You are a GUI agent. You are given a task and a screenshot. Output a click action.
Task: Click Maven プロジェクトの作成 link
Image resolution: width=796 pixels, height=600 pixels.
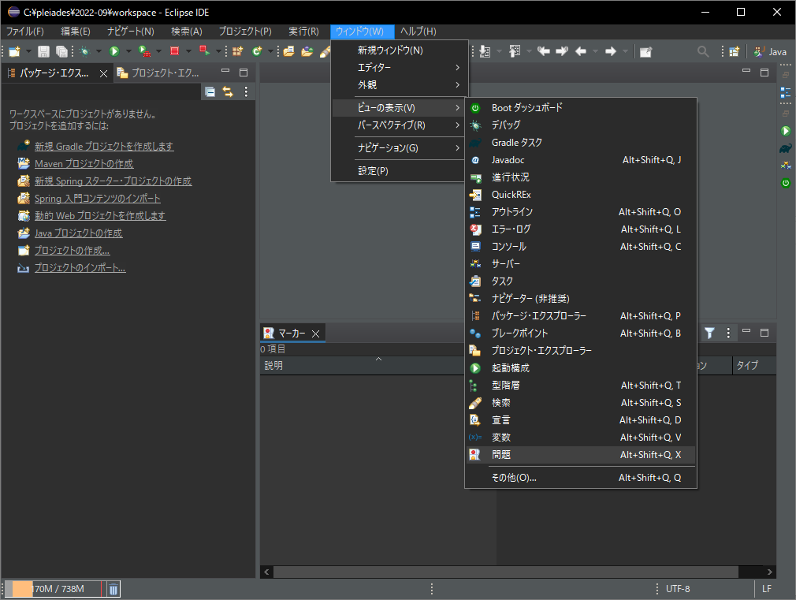tap(84, 163)
